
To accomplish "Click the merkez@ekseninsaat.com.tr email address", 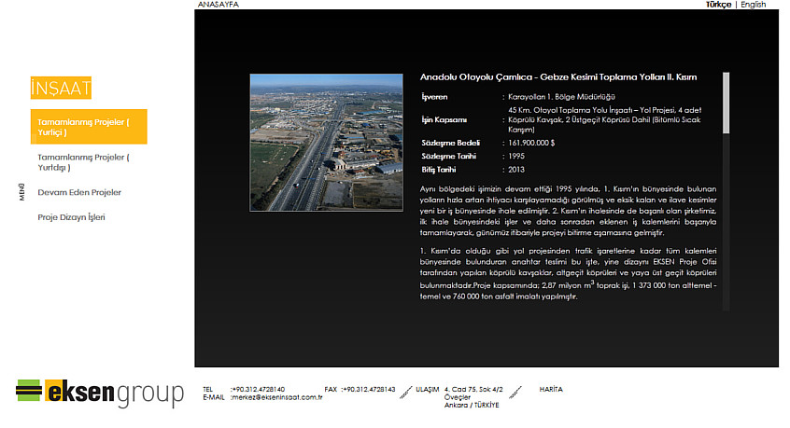I will click(x=277, y=397).
